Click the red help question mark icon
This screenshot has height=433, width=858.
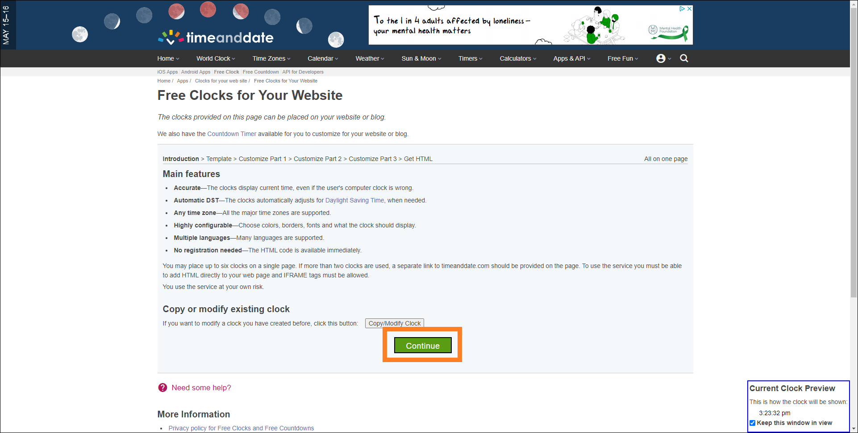[162, 388]
